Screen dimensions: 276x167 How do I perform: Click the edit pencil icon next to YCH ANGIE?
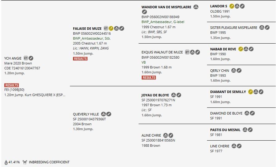[x=31, y=58]
